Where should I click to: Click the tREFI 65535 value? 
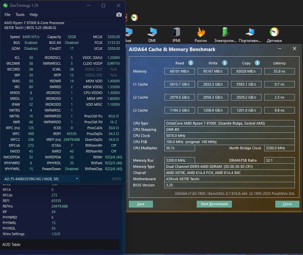click(72, 134)
